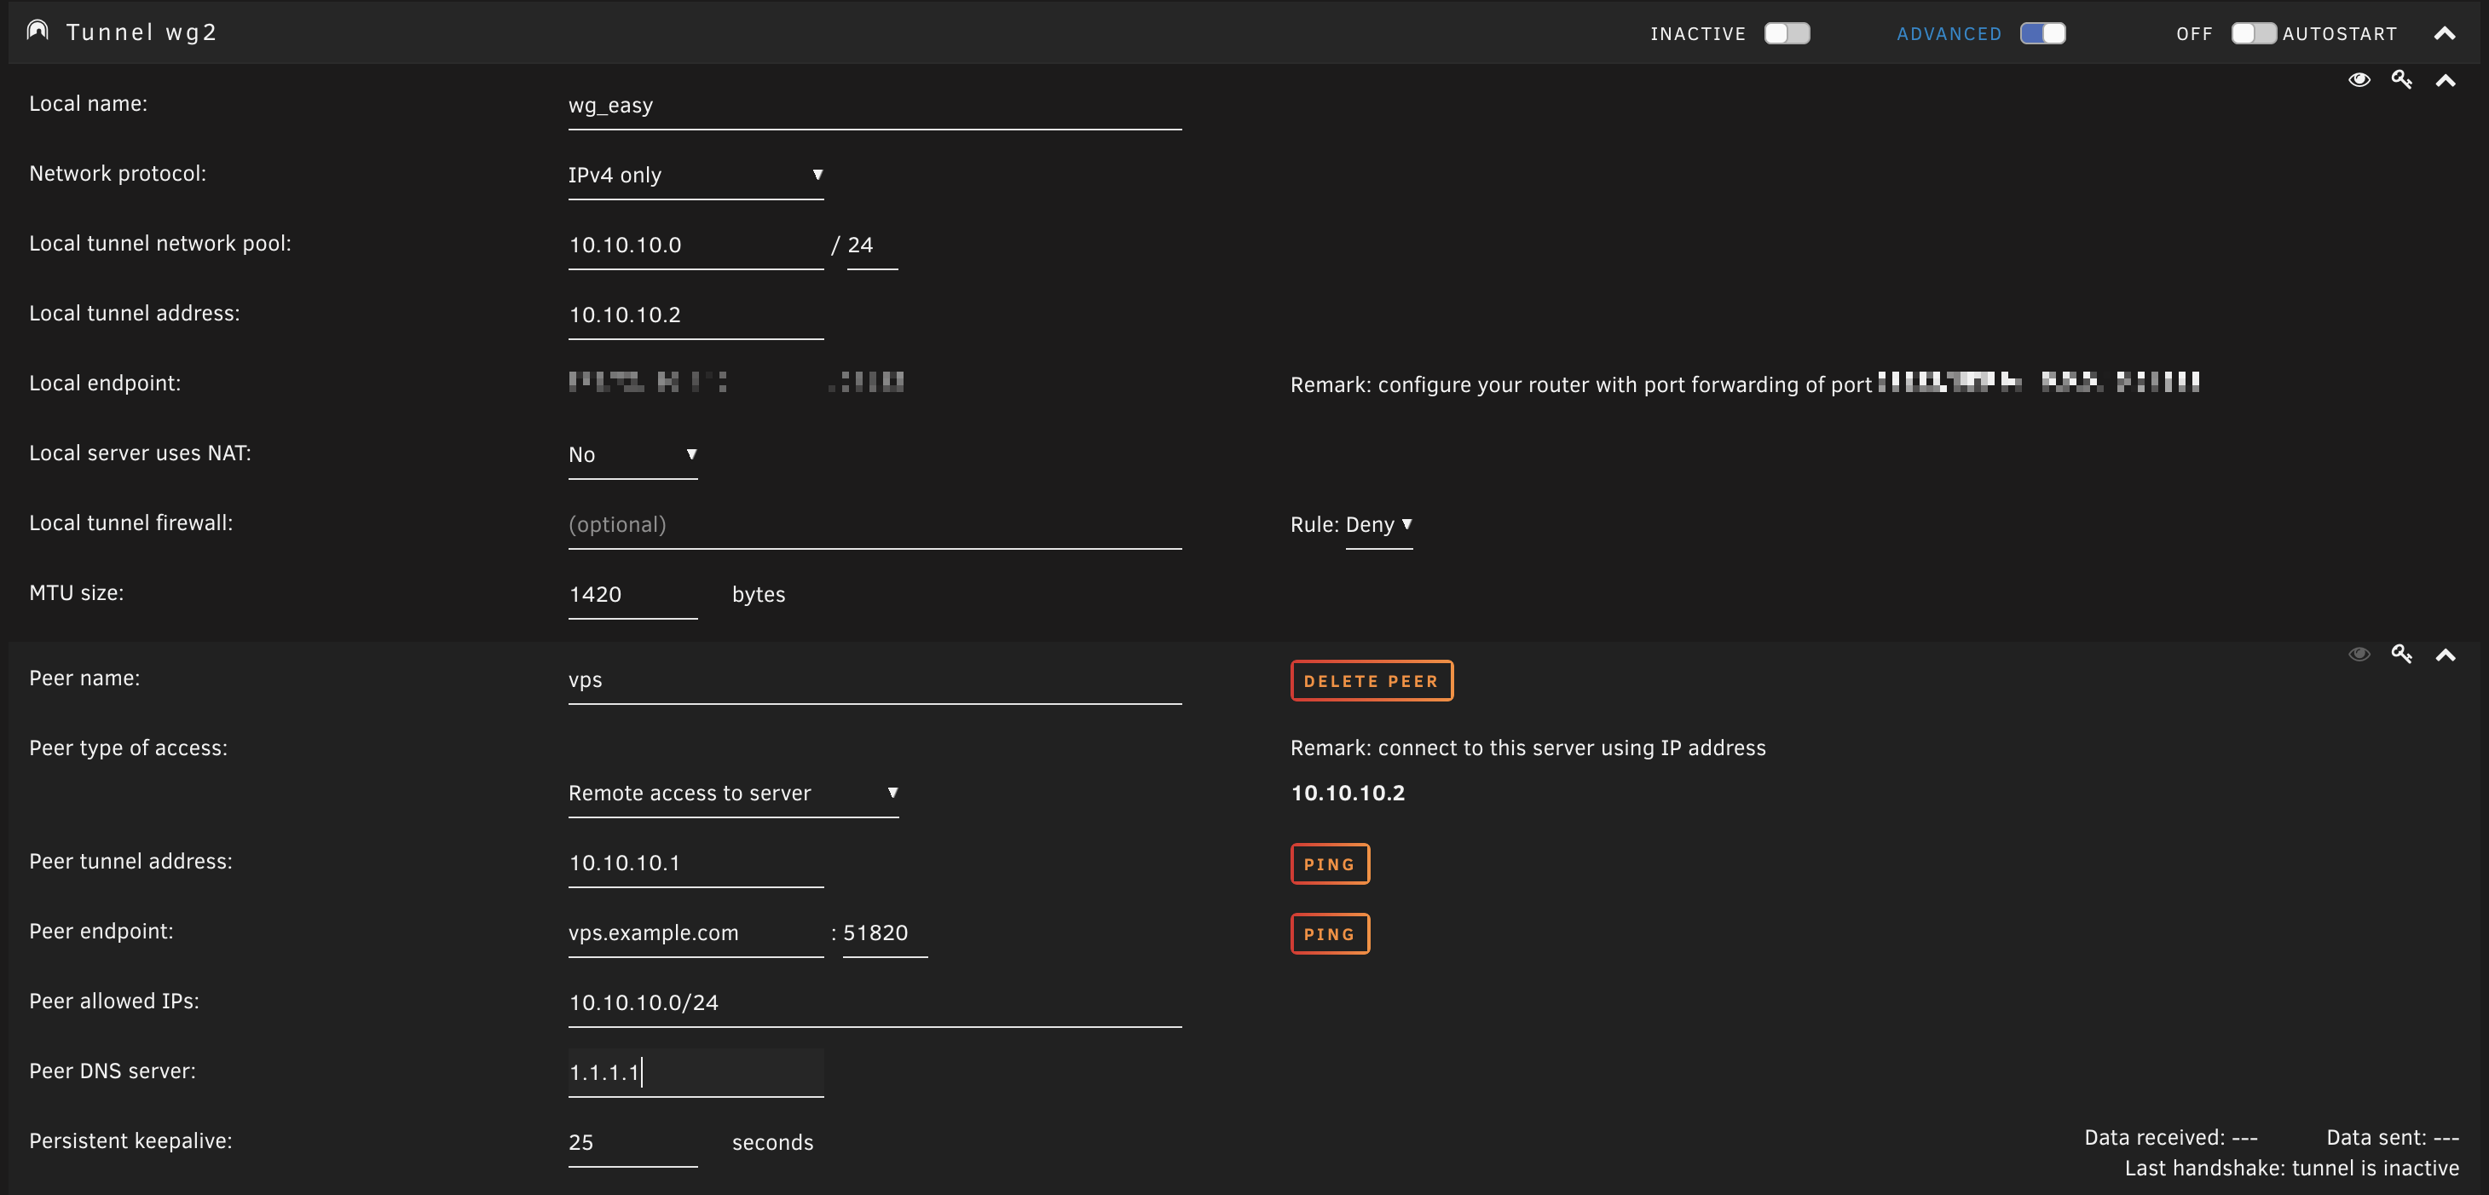
Task: Open the firewall Rule Deny dropdown
Action: (1379, 524)
